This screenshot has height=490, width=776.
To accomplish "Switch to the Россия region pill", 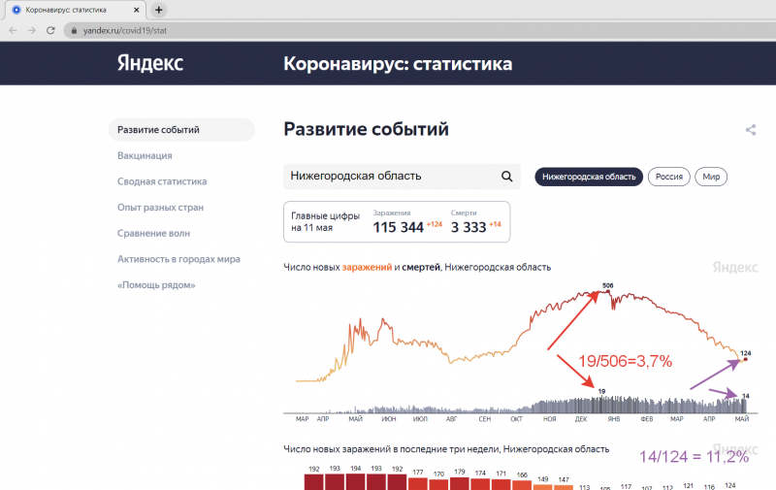I will coord(669,177).
